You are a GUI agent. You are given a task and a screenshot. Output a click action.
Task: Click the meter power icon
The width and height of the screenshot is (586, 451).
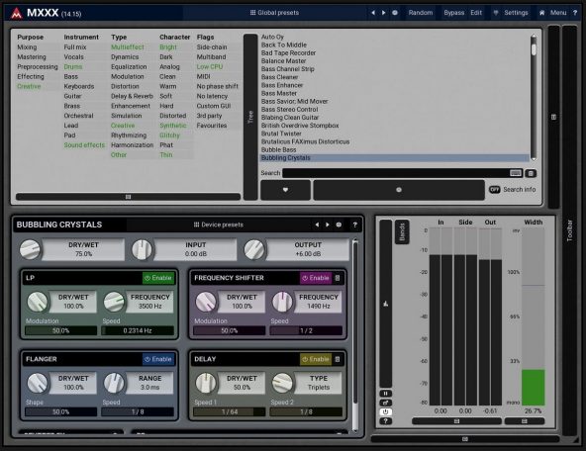click(x=386, y=412)
